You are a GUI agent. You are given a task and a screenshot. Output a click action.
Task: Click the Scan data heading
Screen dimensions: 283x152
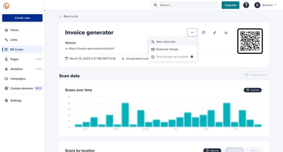click(x=69, y=76)
